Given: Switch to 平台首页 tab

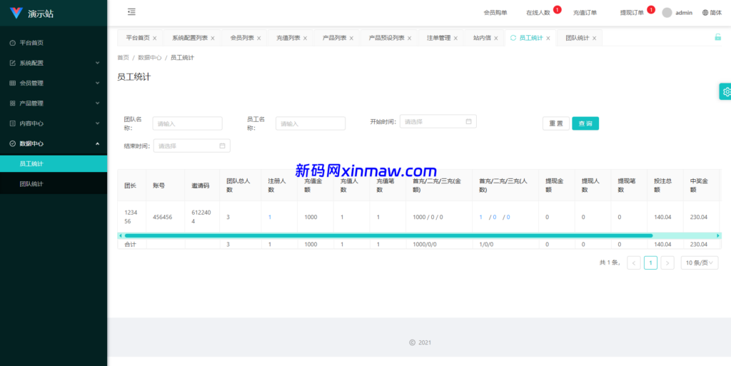Looking at the screenshot, I should tap(138, 39).
